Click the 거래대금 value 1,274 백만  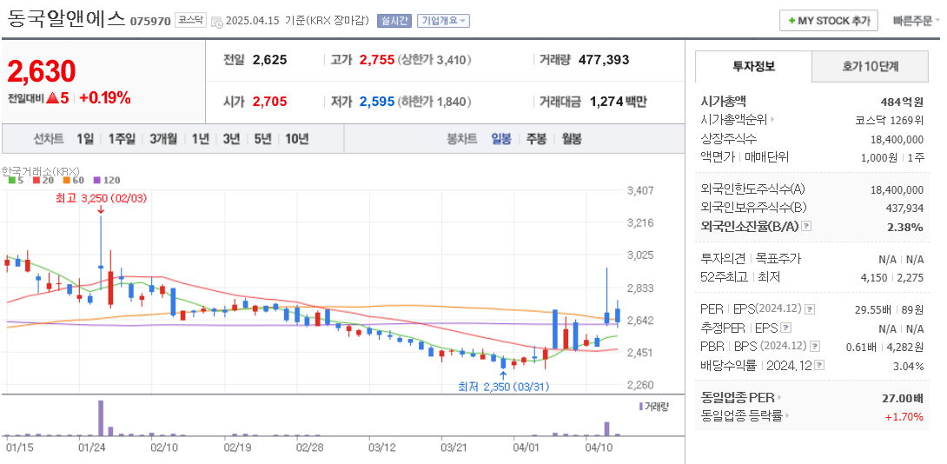pos(618,102)
